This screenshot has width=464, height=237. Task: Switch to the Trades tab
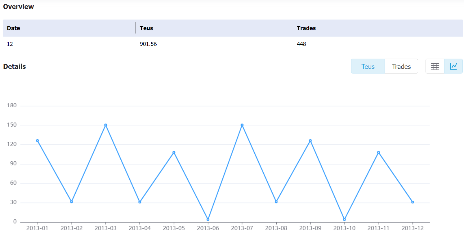401,66
